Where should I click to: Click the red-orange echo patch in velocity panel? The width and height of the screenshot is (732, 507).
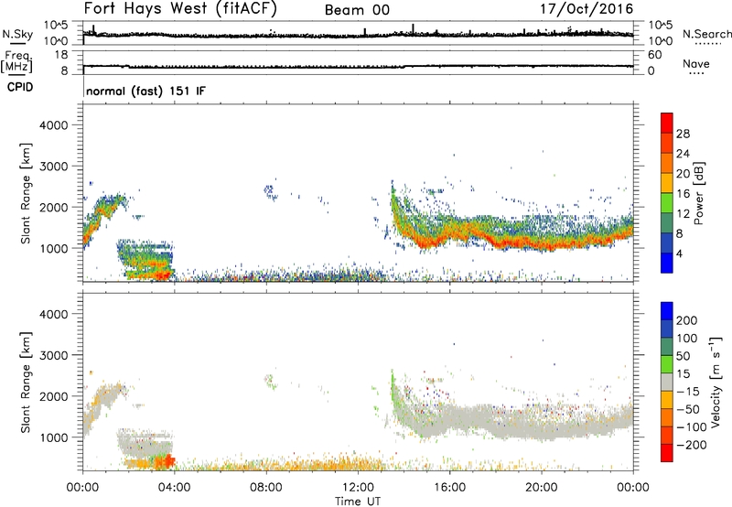[x=167, y=462]
